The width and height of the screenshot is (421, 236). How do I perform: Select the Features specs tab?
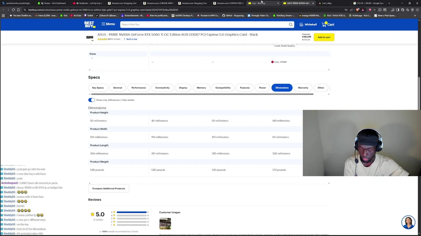(x=245, y=88)
